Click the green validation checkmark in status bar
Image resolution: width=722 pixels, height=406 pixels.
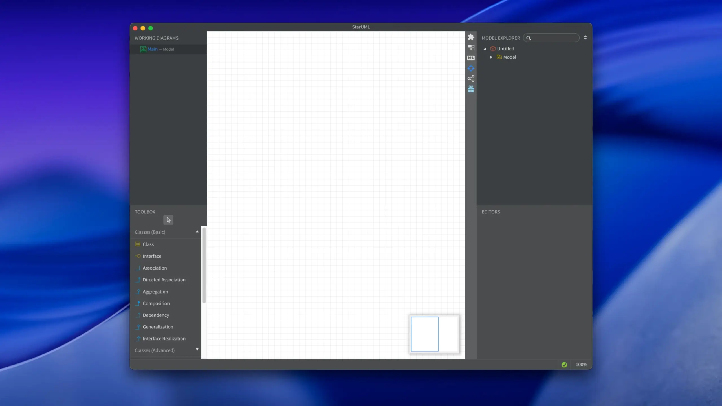pyautogui.click(x=564, y=365)
